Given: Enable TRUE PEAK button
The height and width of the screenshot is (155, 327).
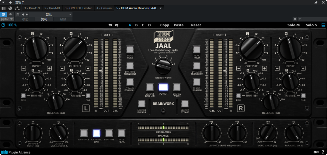Looking at the screenshot, I should click(122, 133).
